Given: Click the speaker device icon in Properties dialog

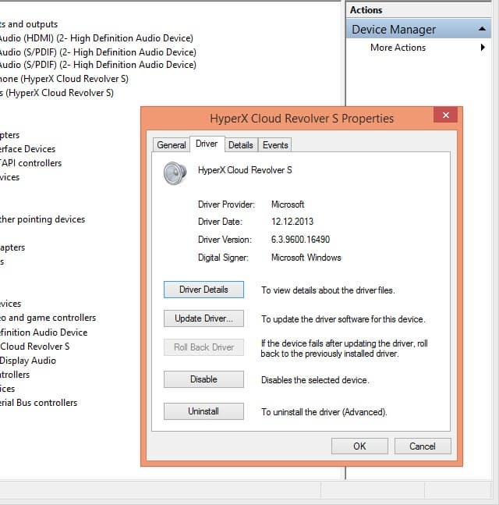Looking at the screenshot, I should tap(175, 173).
